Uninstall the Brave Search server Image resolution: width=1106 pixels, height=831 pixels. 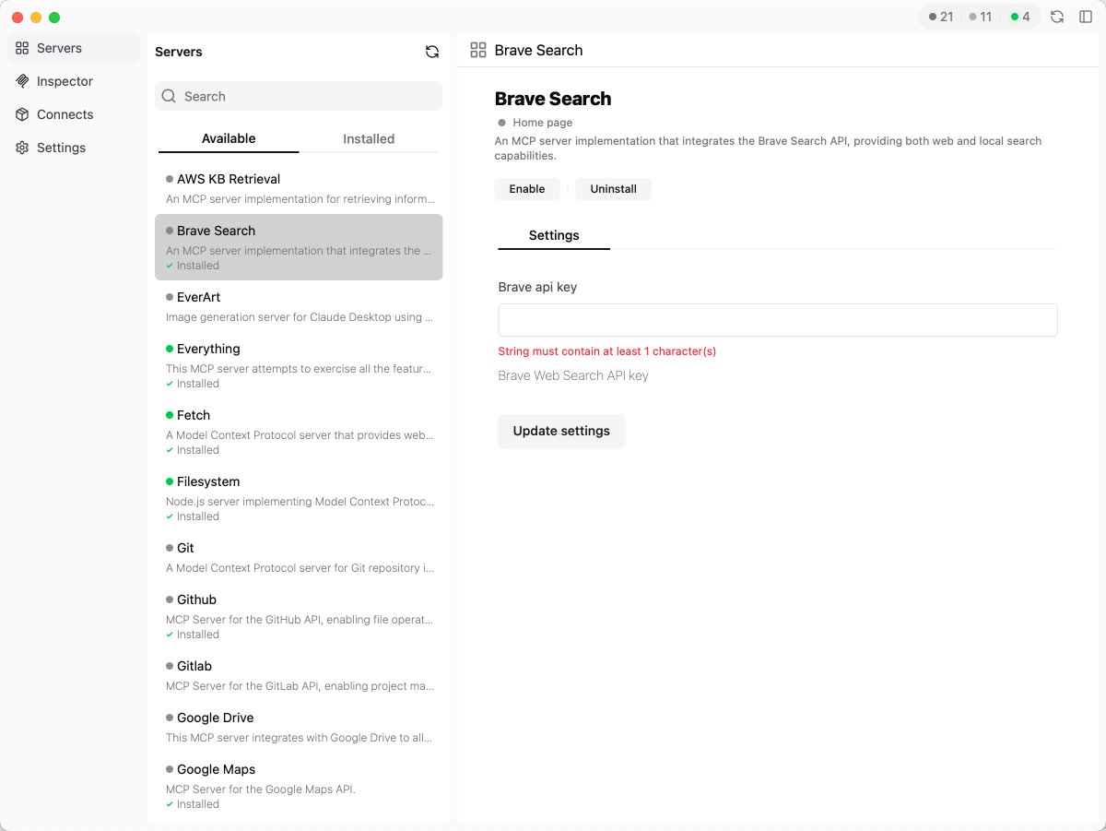tap(613, 189)
